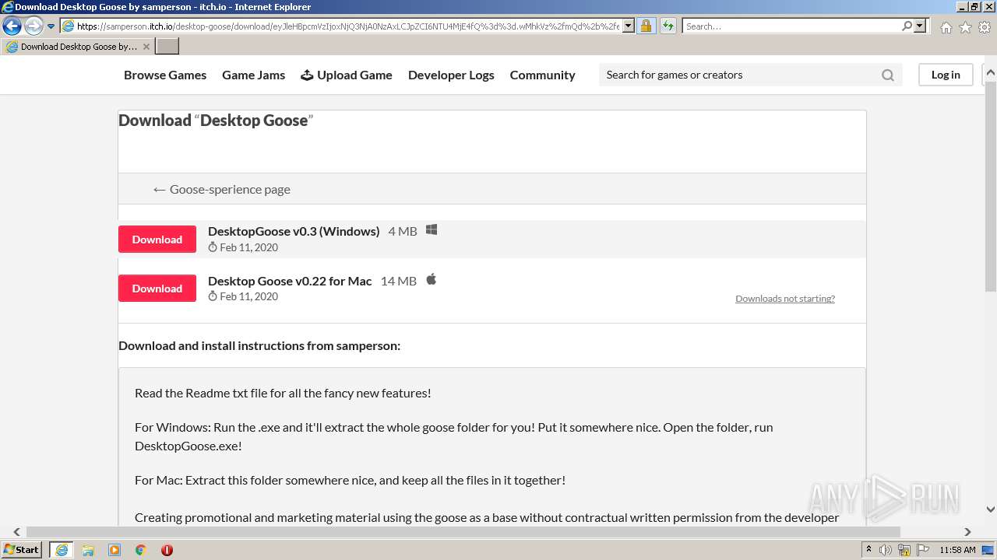The image size is (997, 560).
Task: Open Upload Game page
Action: click(x=347, y=75)
